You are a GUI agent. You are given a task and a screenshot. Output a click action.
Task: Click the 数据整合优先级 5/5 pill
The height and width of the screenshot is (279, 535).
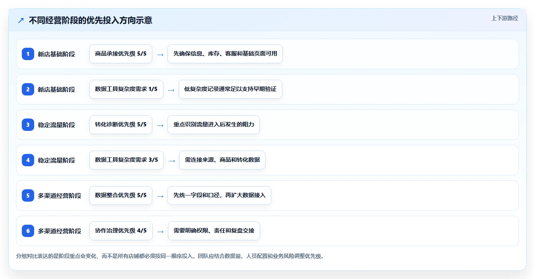tap(121, 195)
